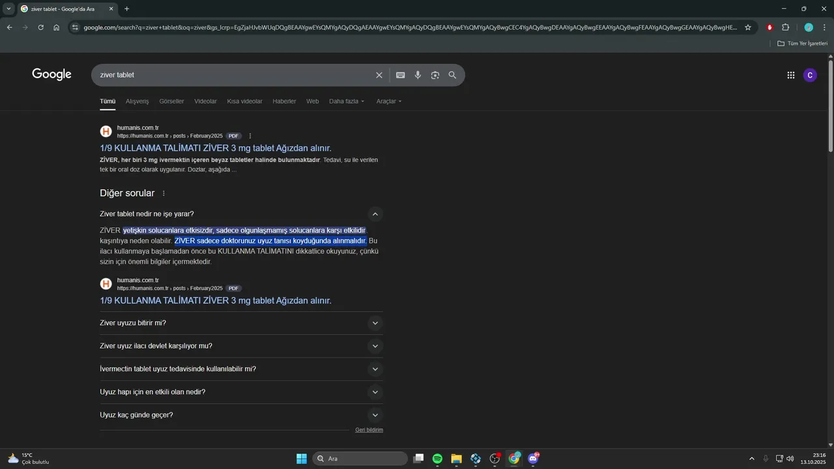Launch Spotify from taskbar

pyautogui.click(x=437, y=459)
